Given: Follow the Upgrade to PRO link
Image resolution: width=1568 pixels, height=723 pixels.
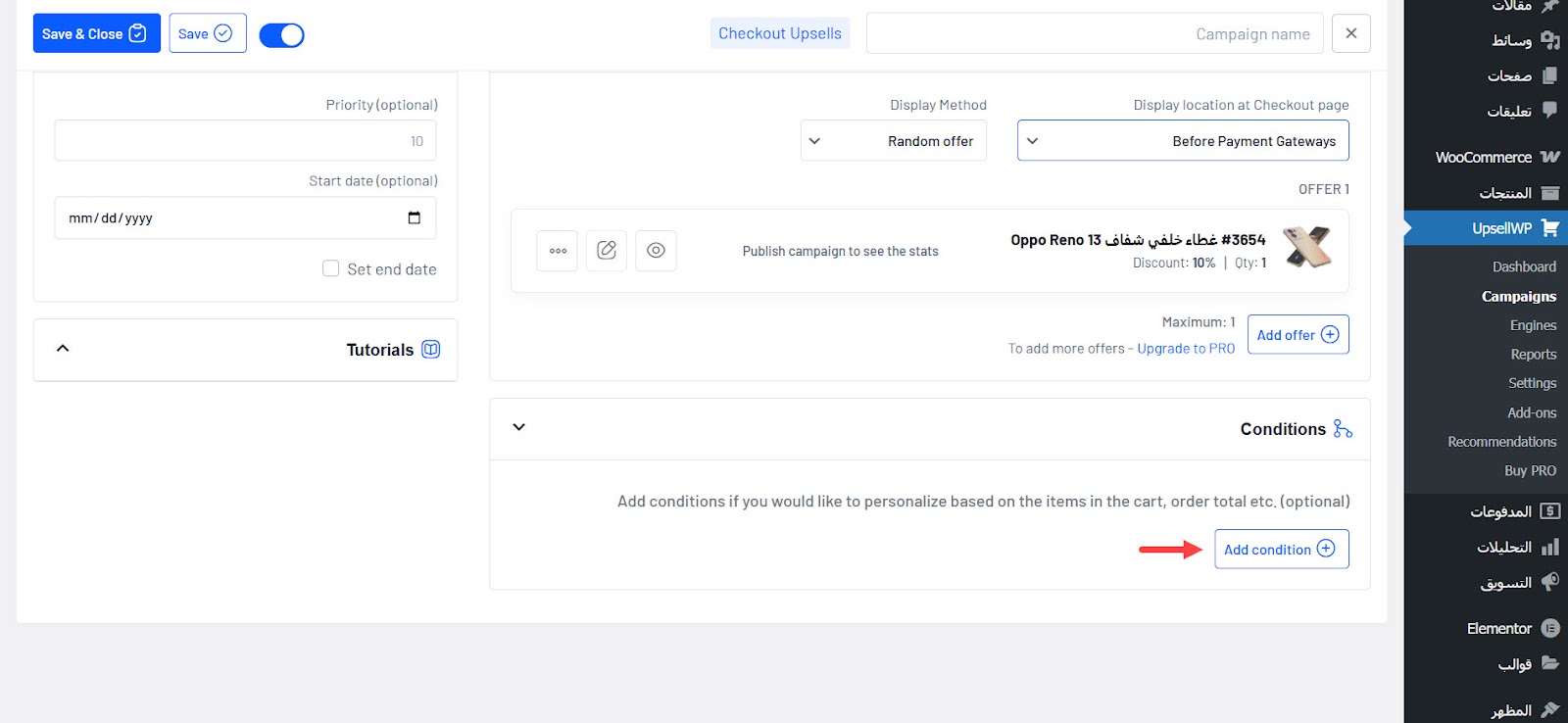Looking at the screenshot, I should coord(1186,349).
